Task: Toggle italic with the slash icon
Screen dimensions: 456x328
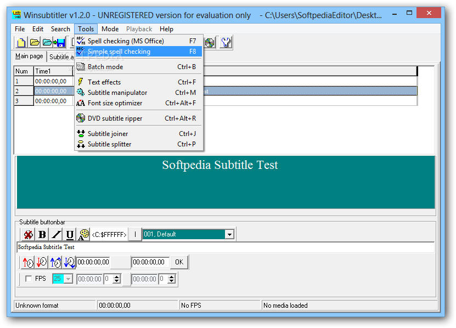Action: [56, 235]
